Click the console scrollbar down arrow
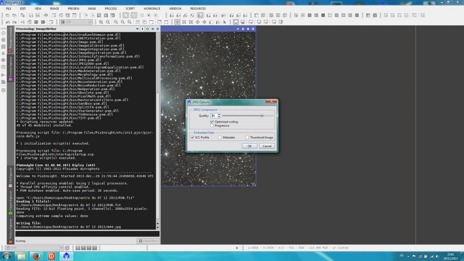This screenshot has width=464, height=261. (157, 228)
